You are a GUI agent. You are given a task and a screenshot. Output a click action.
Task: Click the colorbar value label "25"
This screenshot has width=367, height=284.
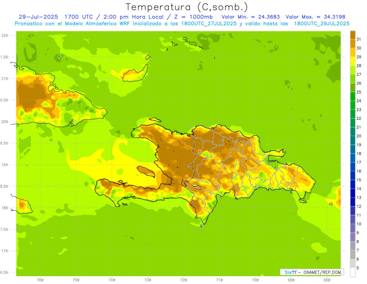click(x=359, y=92)
